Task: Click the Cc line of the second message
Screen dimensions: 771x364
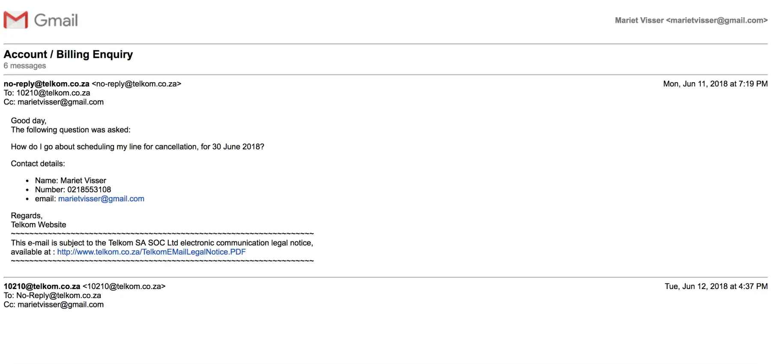Action: (x=54, y=304)
